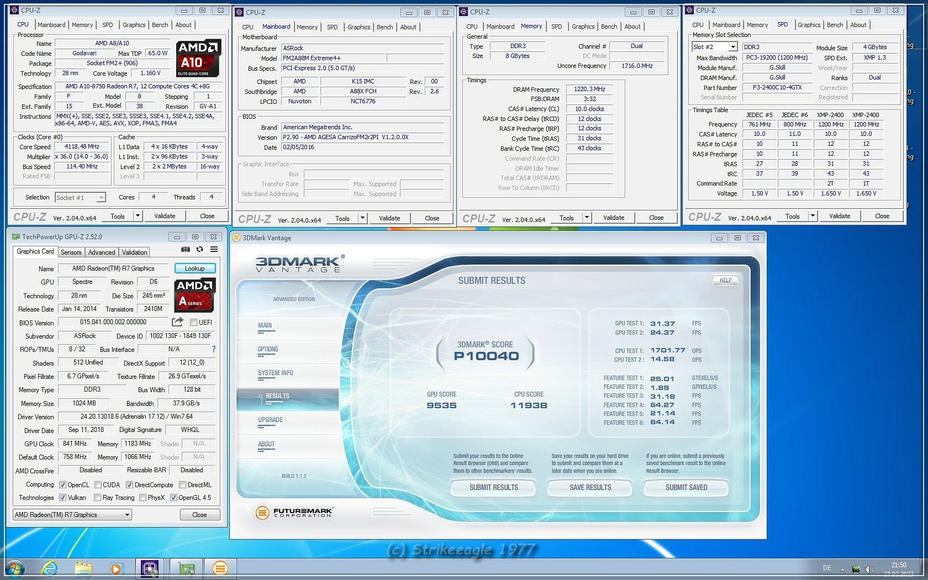Image resolution: width=928 pixels, height=580 pixels.
Task: Open the Socket #1 selection dropdown
Action: (80, 197)
